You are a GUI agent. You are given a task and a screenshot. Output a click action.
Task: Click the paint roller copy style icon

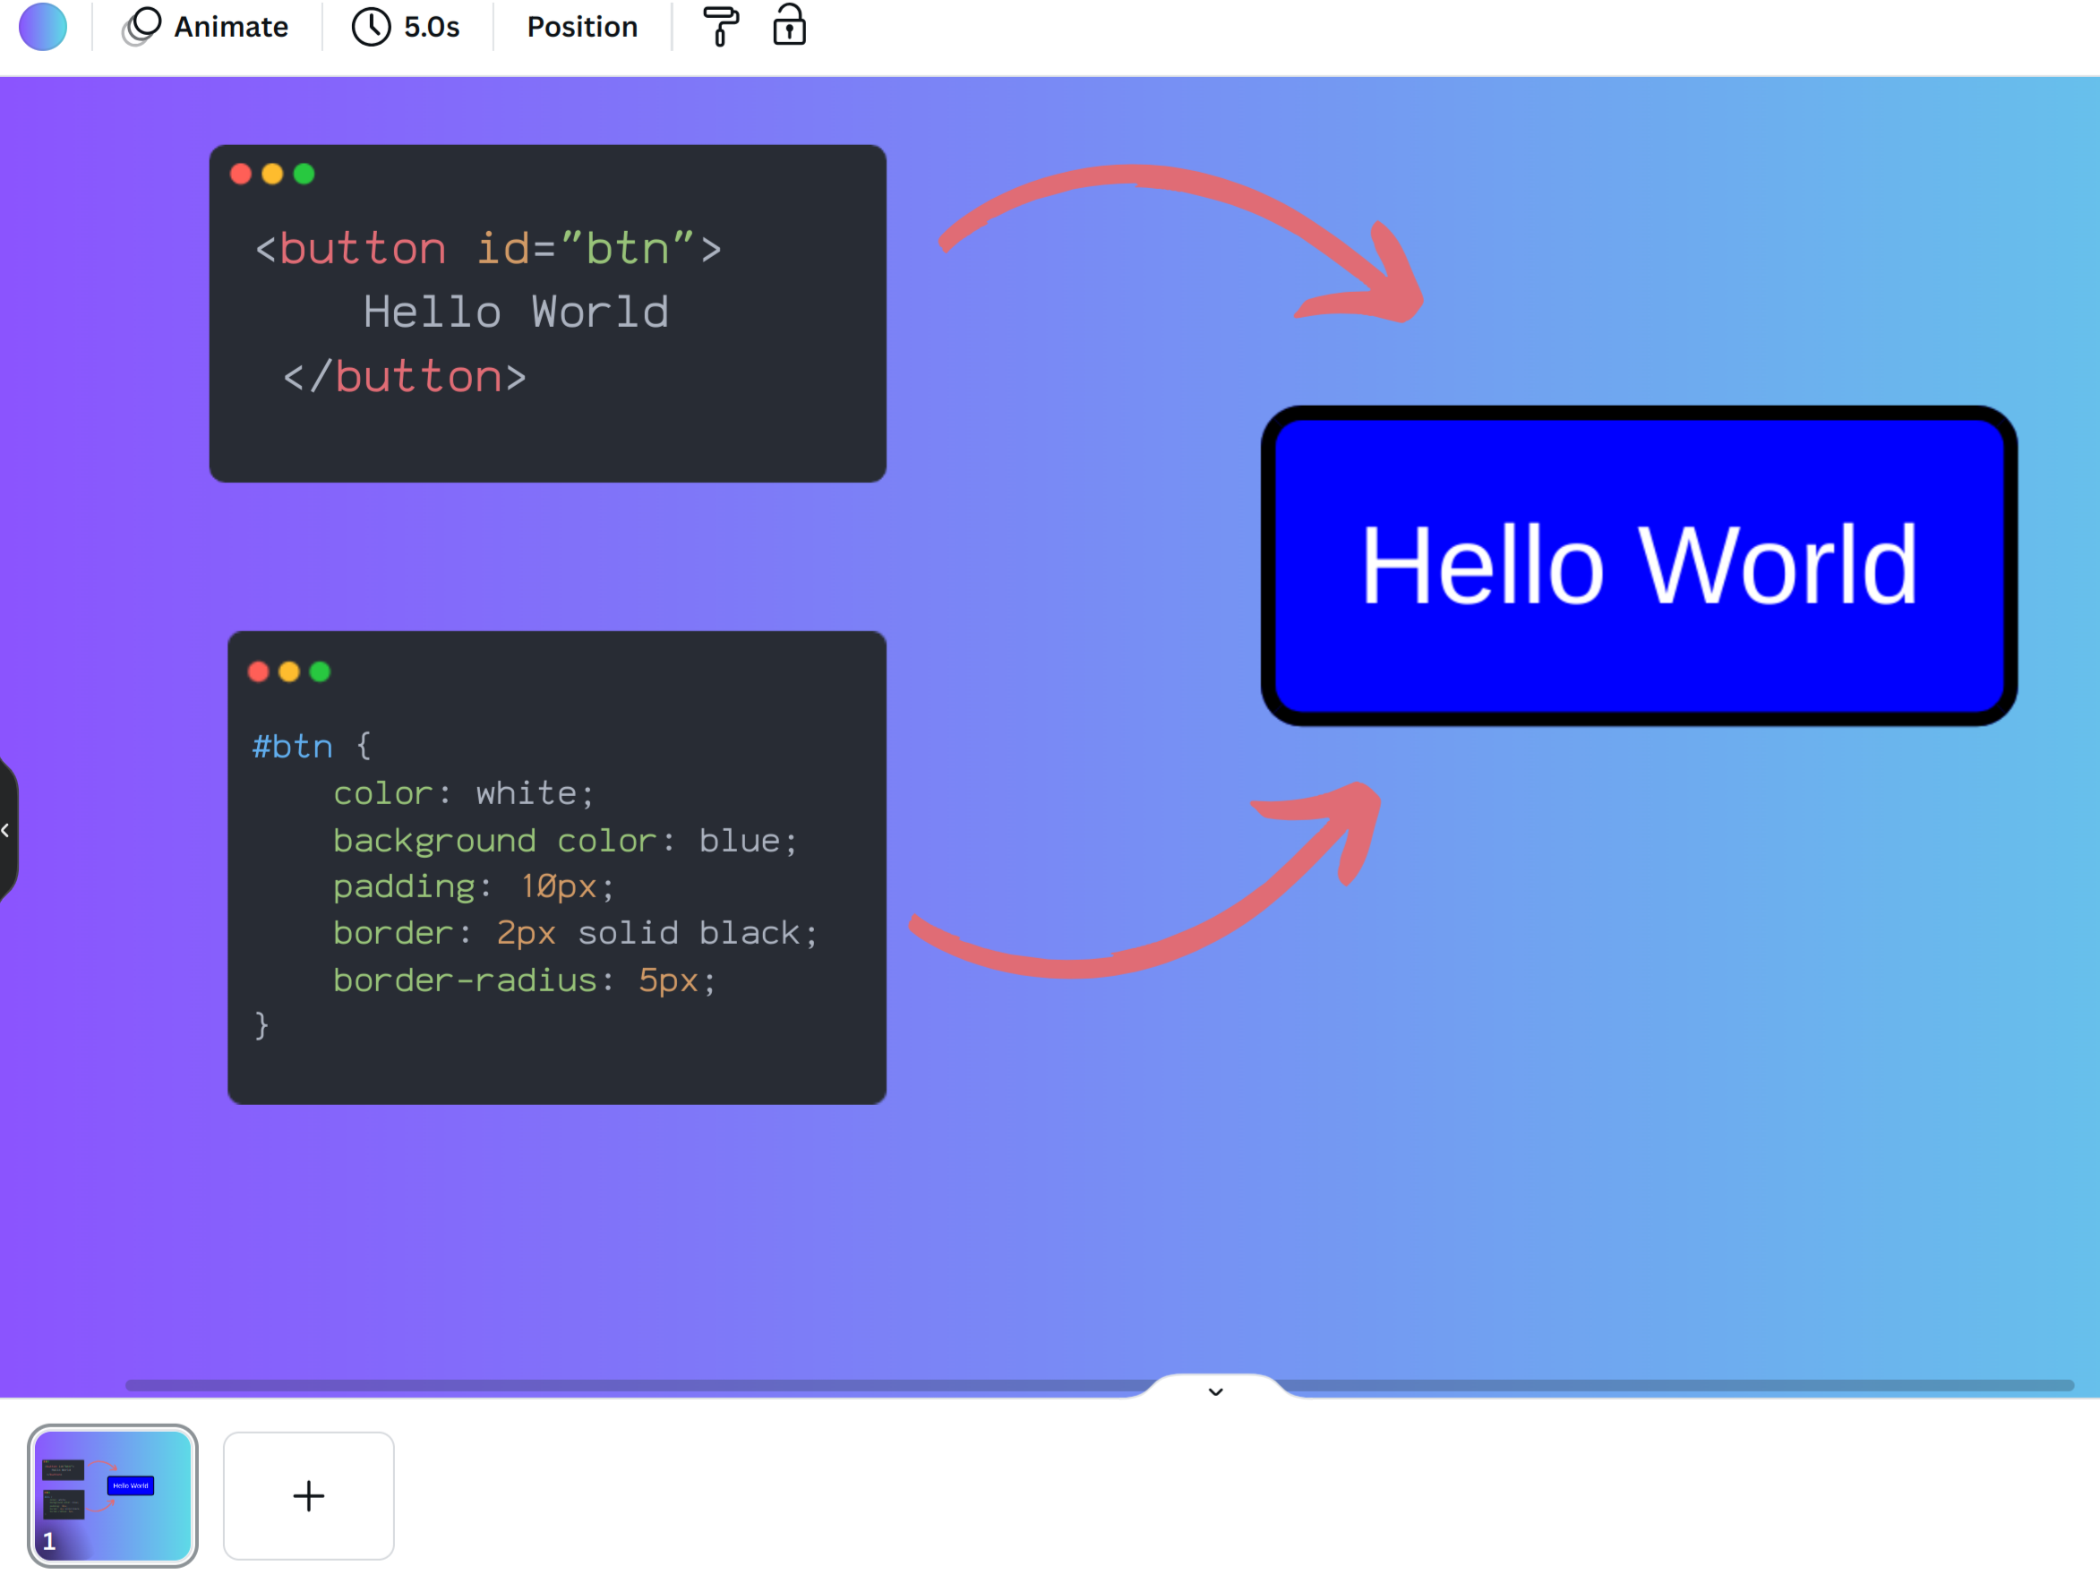(721, 27)
